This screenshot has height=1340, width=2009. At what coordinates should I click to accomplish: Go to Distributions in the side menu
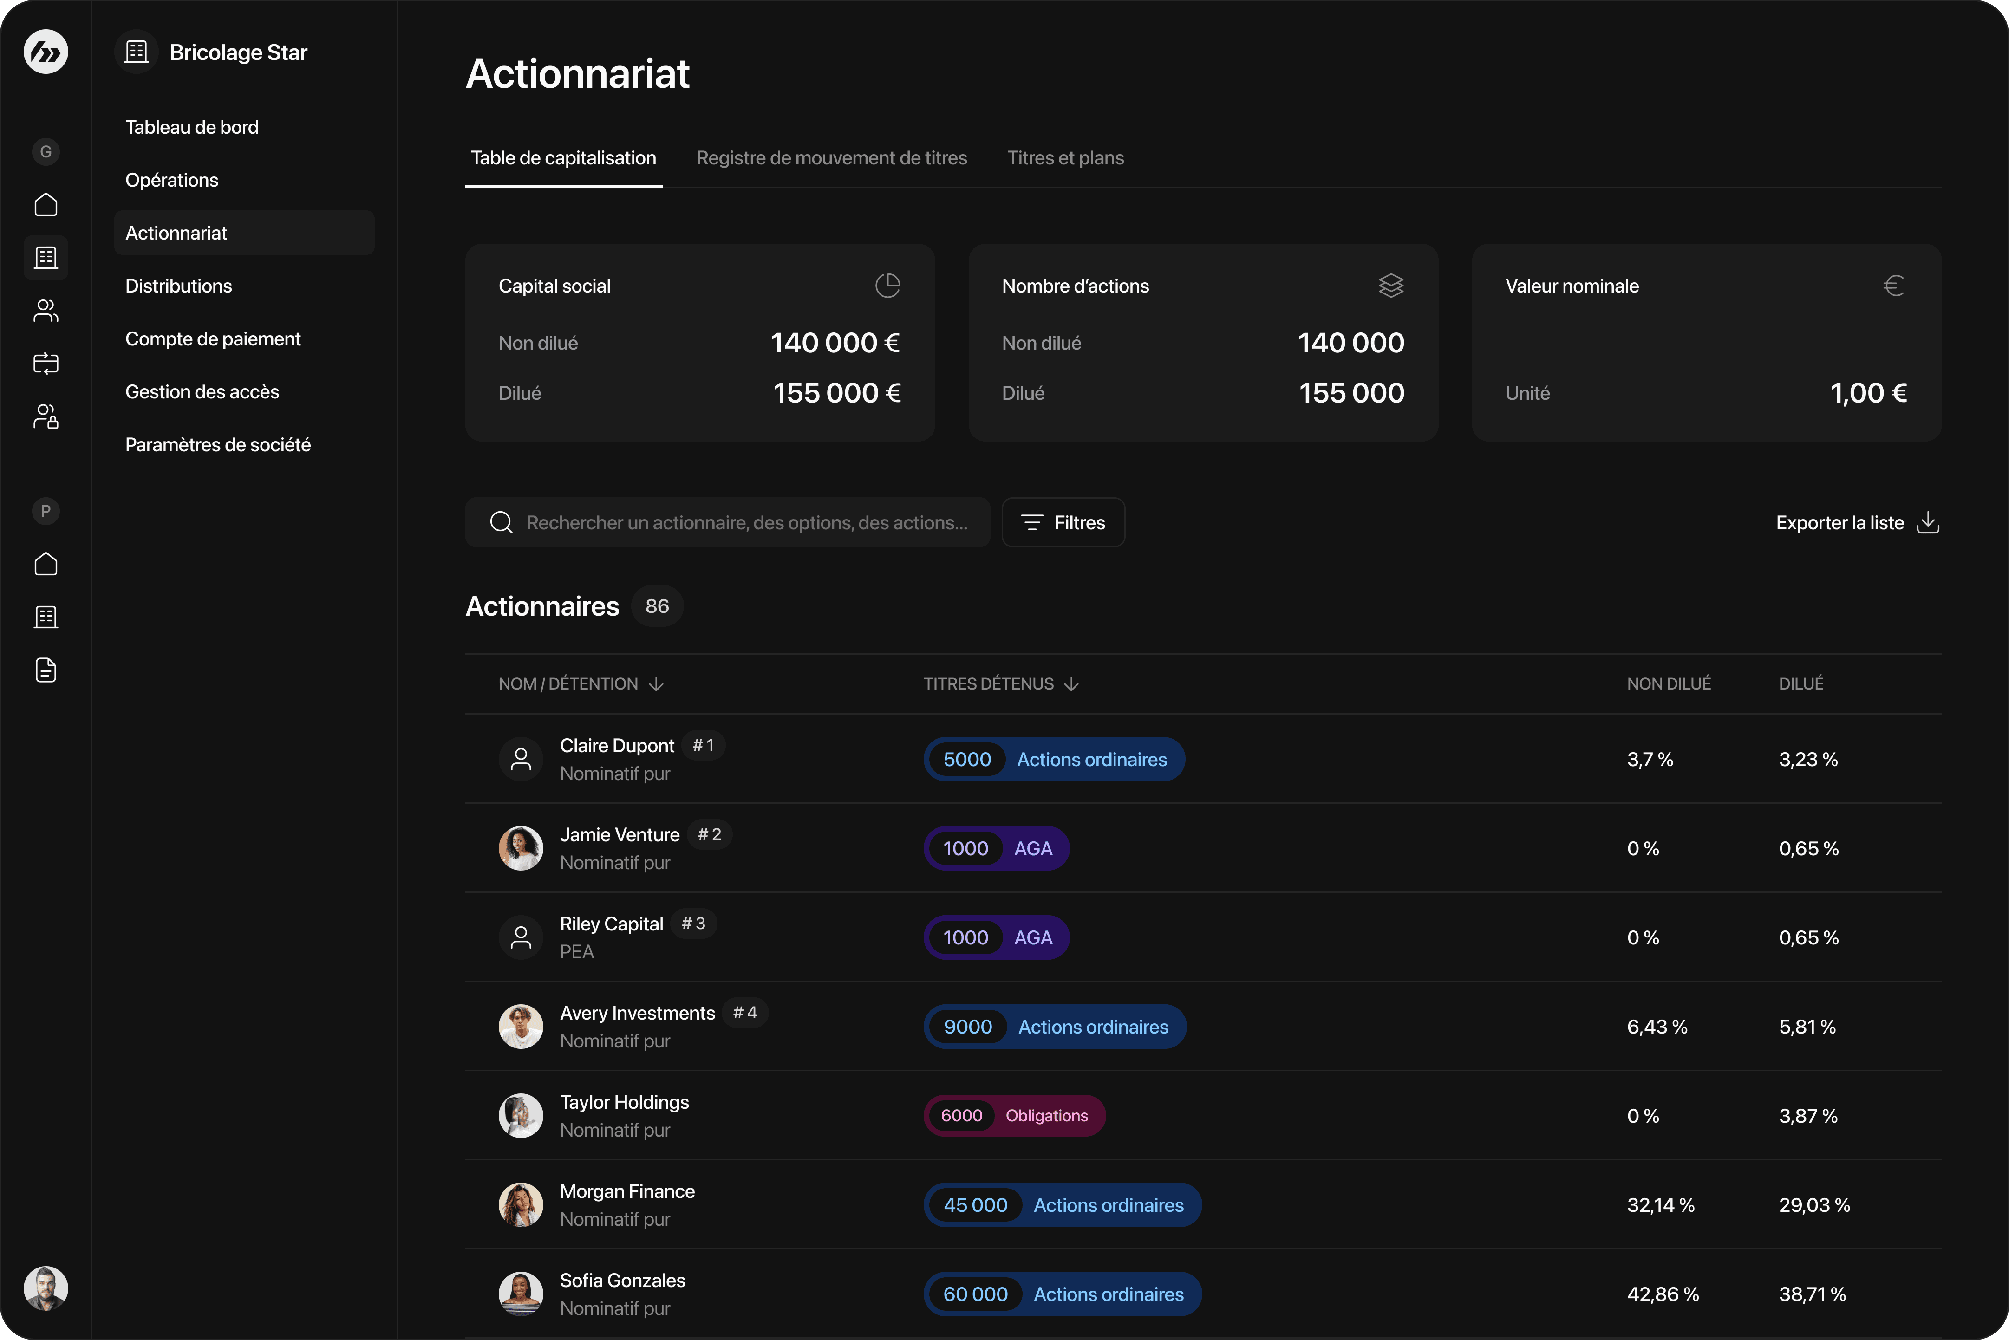coord(179,286)
